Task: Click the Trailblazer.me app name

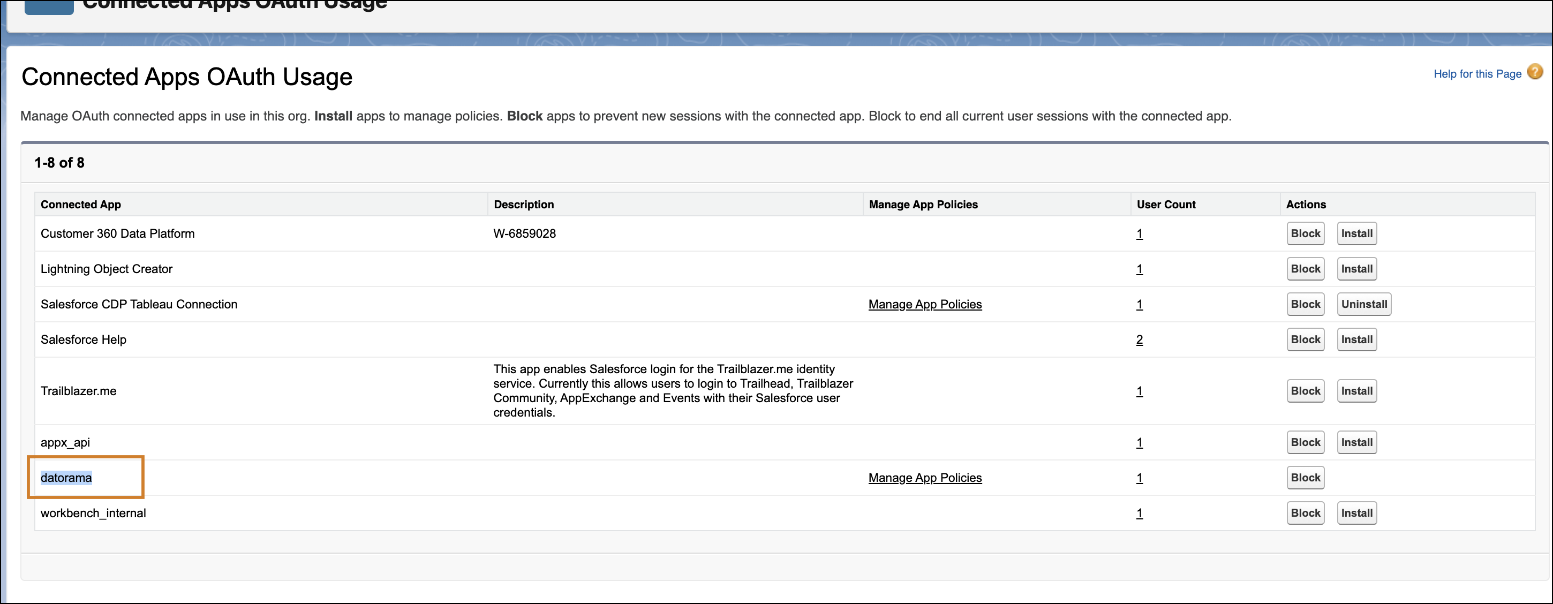Action: click(78, 390)
